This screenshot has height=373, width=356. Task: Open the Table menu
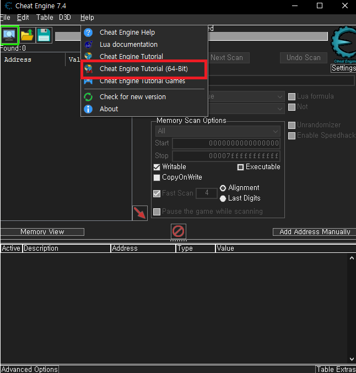pos(45,18)
